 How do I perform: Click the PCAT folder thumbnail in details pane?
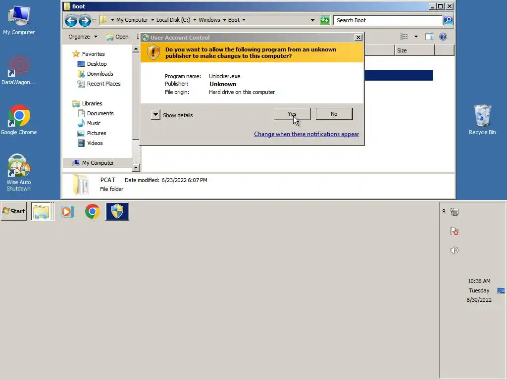tap(81, 185)
